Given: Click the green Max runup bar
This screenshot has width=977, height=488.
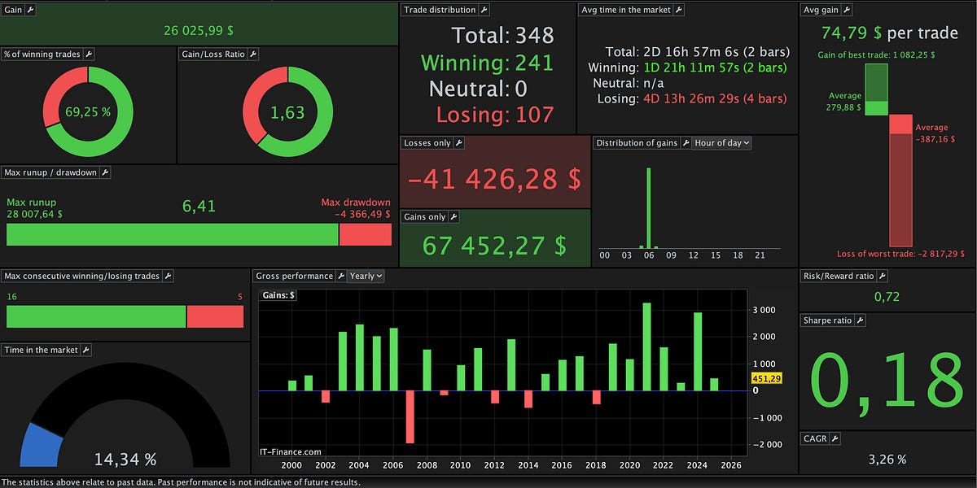Looking at the screenshot, I should (173, 234).
